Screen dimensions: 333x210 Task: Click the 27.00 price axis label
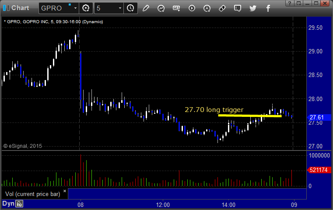click(x=315, y=146)
